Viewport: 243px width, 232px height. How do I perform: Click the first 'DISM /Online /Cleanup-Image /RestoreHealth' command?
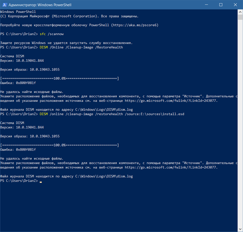81,47
